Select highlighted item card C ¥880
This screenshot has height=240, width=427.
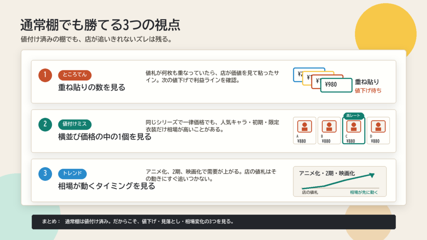[x=354, y=130]
